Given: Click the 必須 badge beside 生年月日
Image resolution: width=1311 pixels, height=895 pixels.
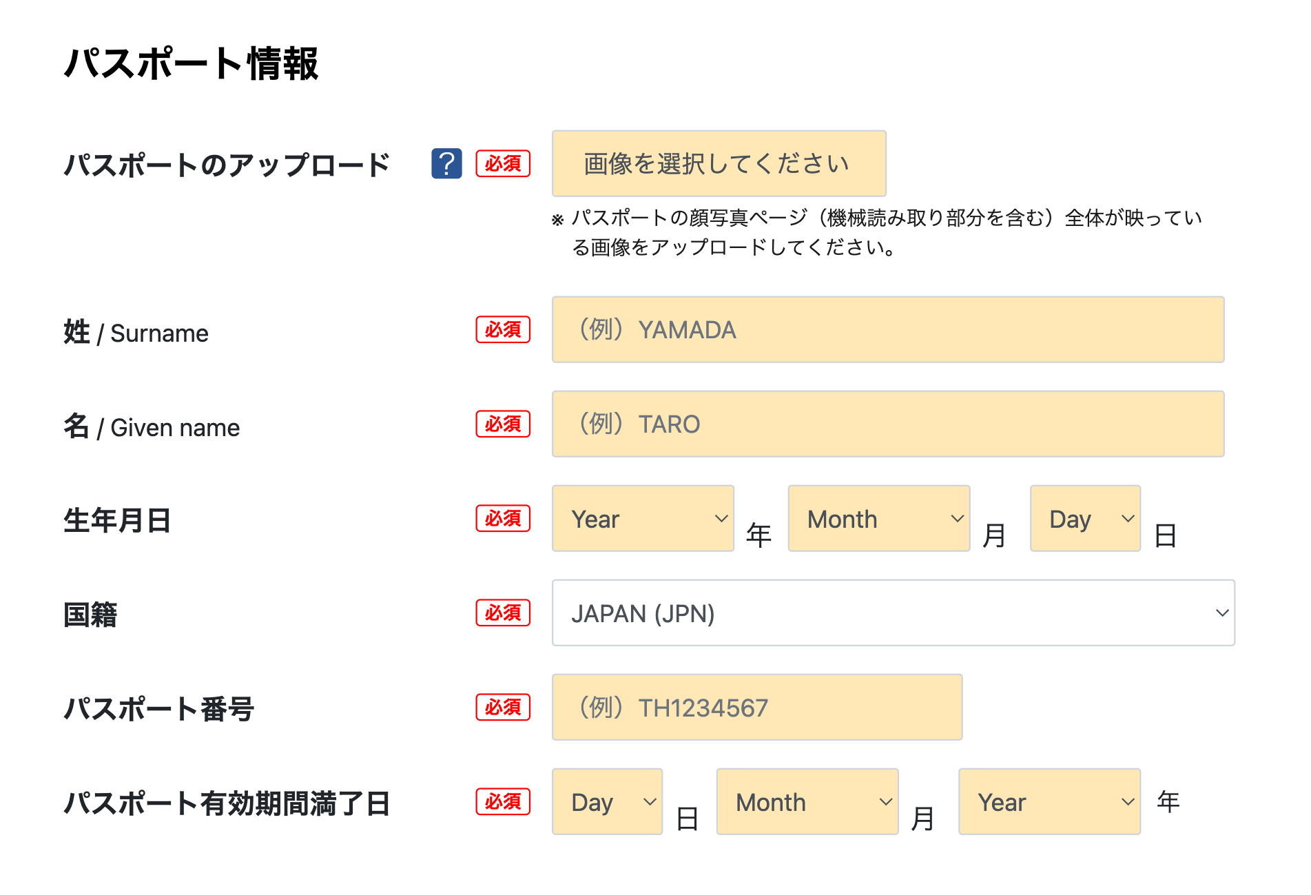Looking at the screenshot, I should click(x=503, y=519).
